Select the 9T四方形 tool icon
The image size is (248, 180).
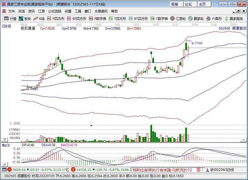click(130, 19)
